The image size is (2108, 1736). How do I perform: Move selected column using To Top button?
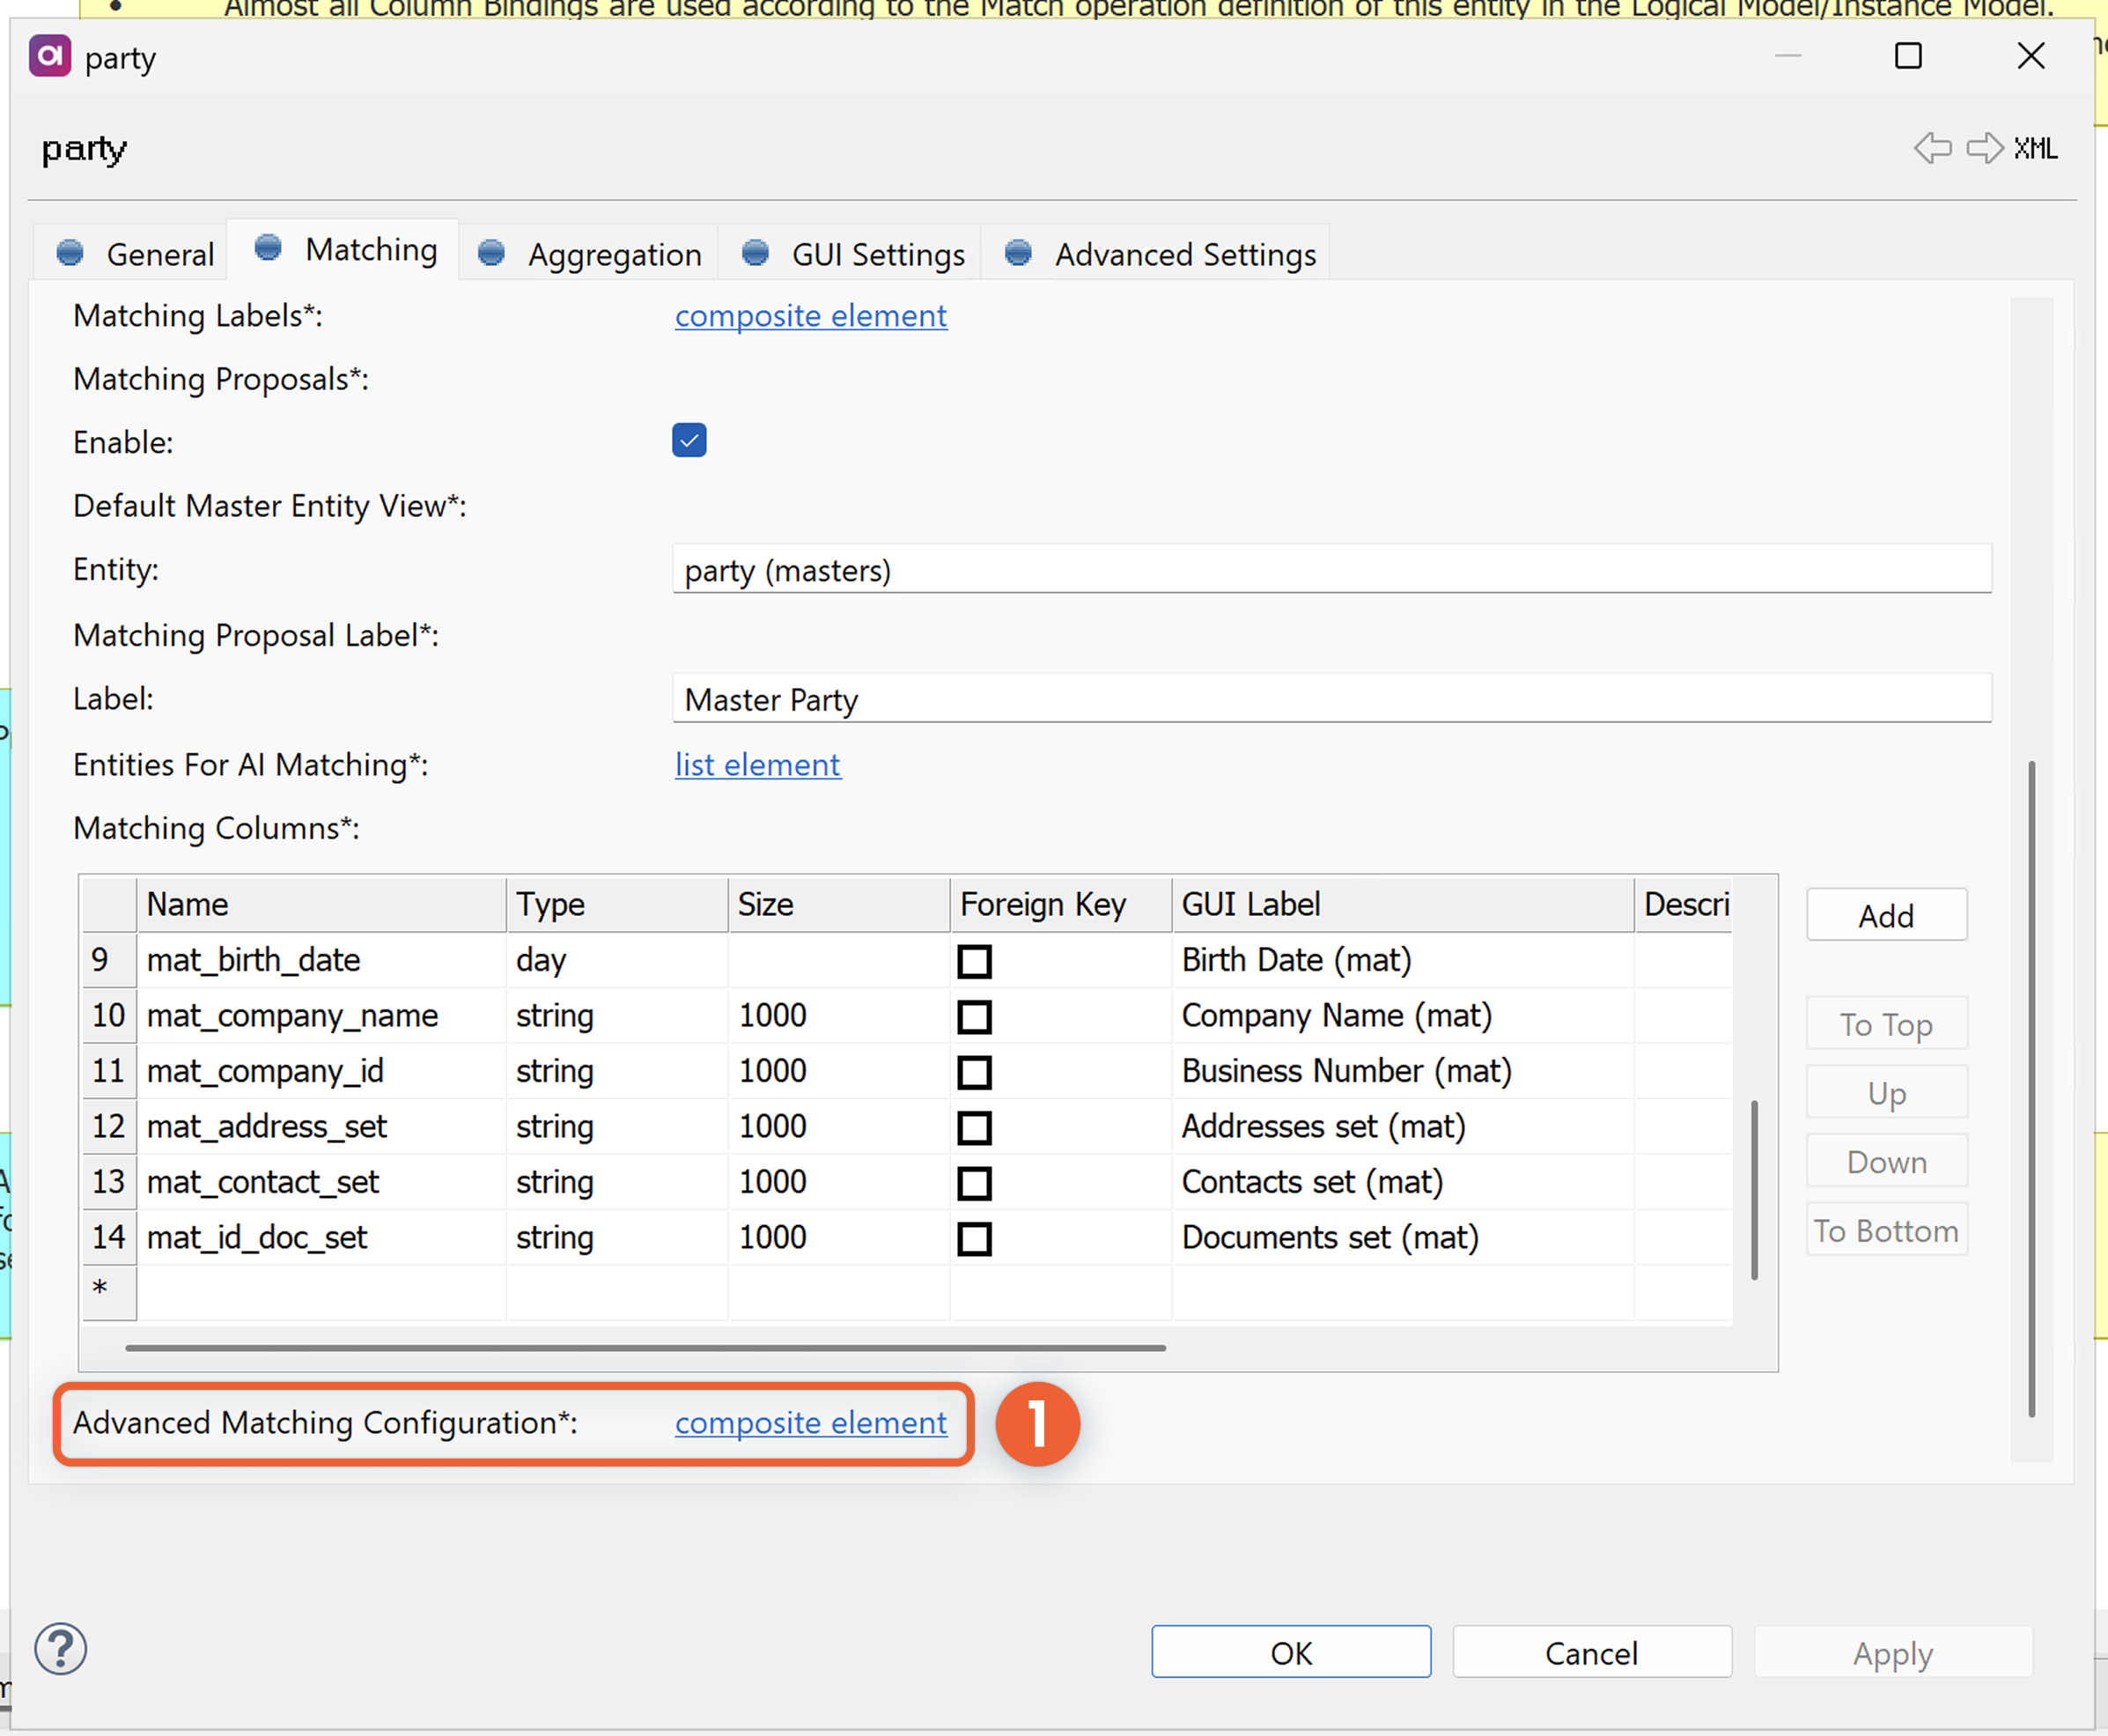1885,1023
